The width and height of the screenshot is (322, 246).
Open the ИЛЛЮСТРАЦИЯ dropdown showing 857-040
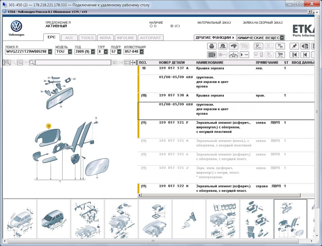[142, 51]
